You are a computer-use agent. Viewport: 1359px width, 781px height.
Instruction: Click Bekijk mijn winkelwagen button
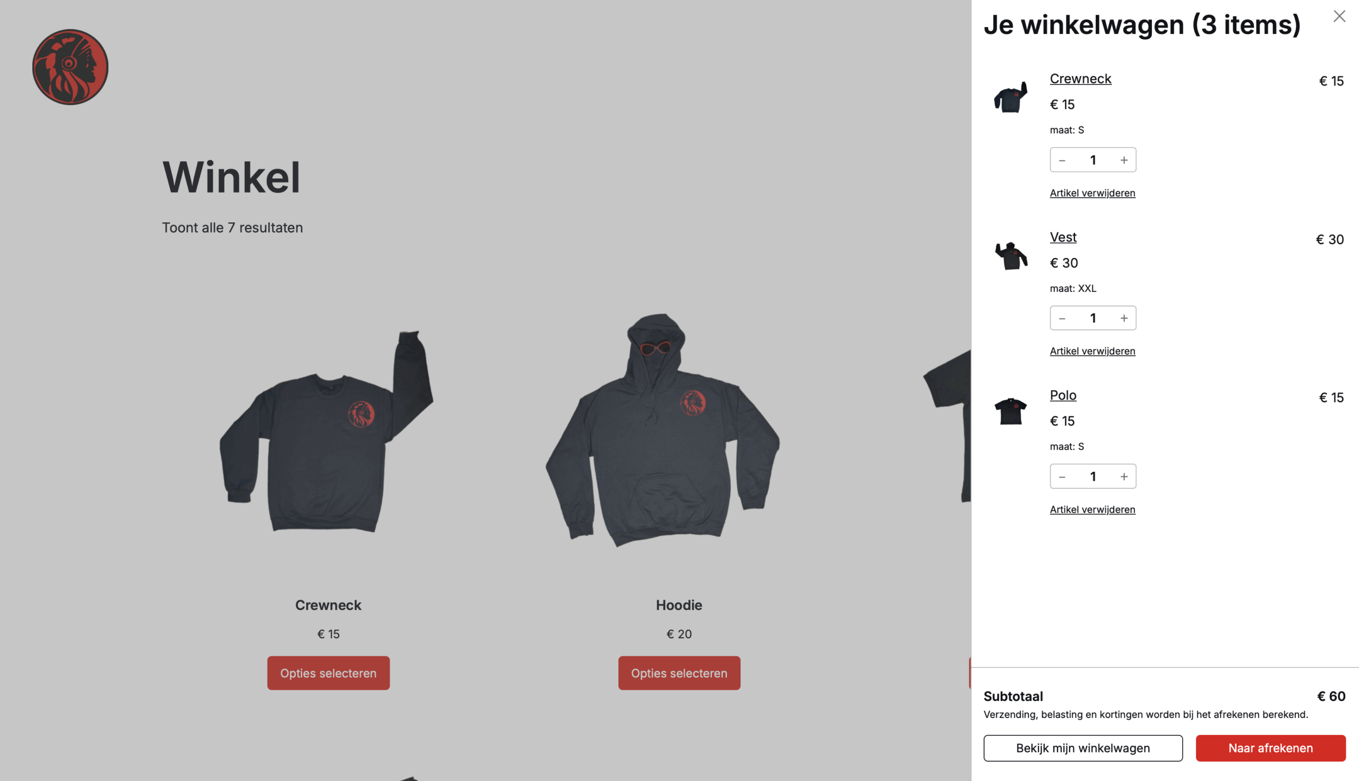[x=1083, y=748]
